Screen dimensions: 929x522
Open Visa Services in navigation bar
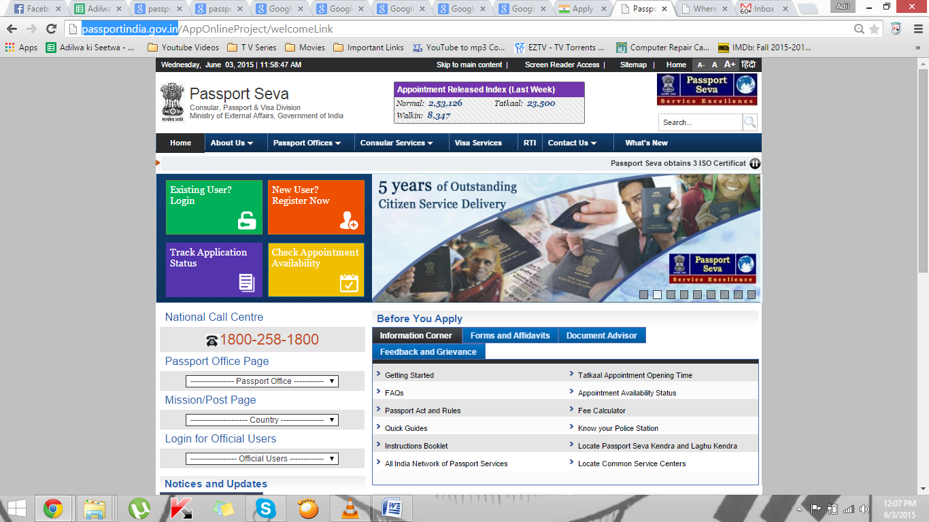(x=478, y=143)
